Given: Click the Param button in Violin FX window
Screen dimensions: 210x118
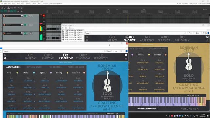Looking at the screenshot, I should click(109, 51).
